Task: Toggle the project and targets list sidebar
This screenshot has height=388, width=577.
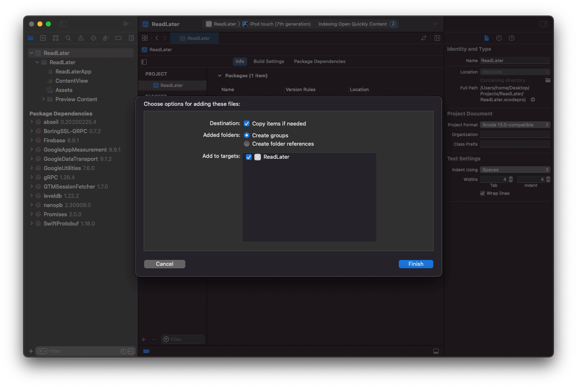Action: coord(144,62)
